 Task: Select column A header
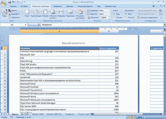[x=59, y=31]
